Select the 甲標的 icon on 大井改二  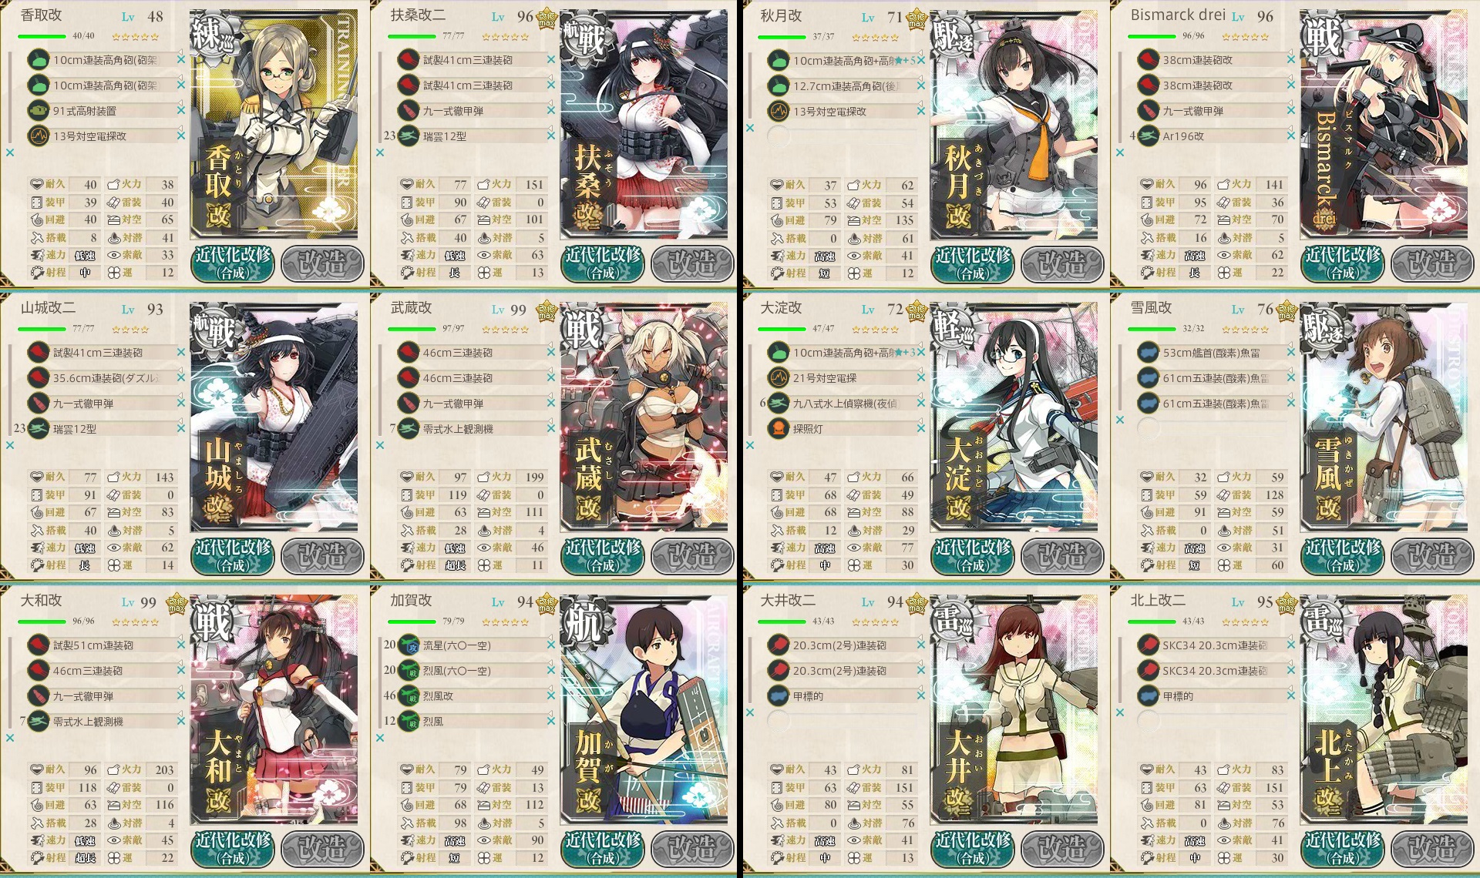click(x=779, y=696)
